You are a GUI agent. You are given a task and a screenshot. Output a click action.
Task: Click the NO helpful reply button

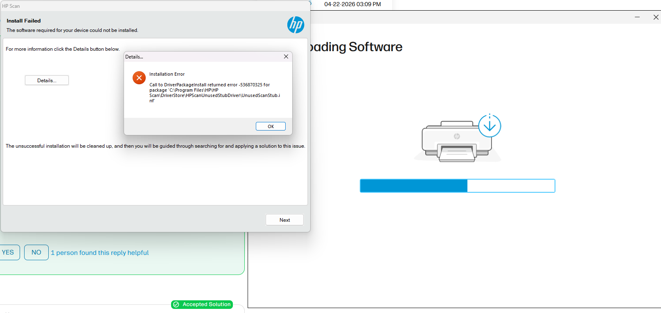(x=36, y=252)
